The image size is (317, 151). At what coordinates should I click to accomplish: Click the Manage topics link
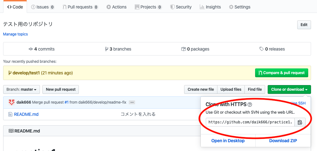(15, 34)
